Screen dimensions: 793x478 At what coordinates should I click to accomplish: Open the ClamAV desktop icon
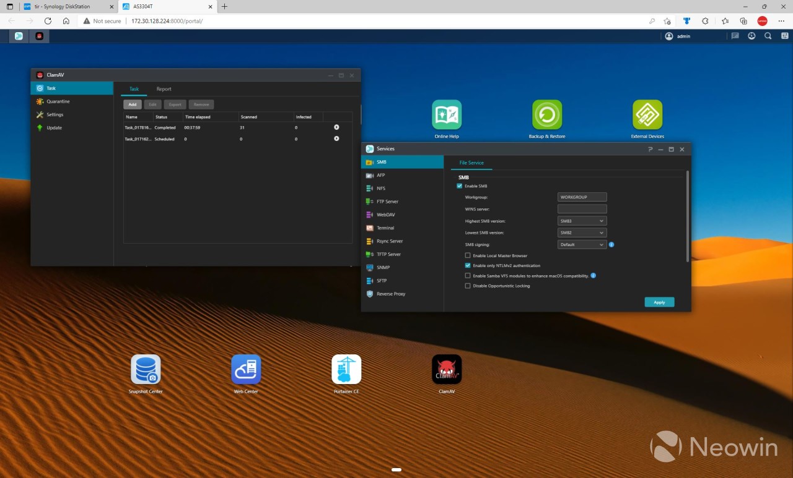click(447, 369)
